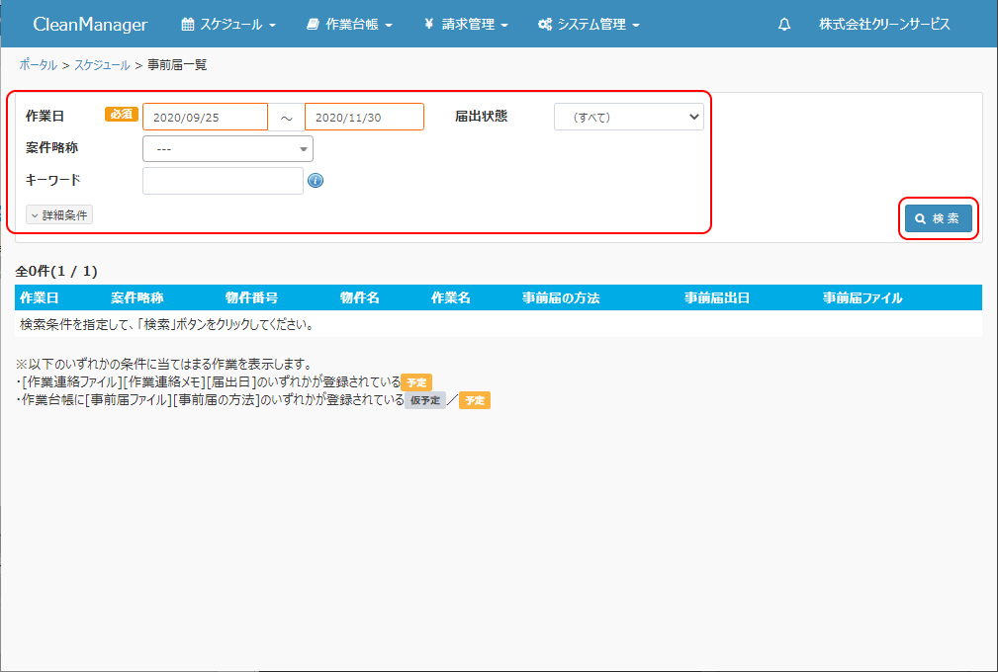
Task: Click the end date field 2020/11/30
Action: point(364,118)
